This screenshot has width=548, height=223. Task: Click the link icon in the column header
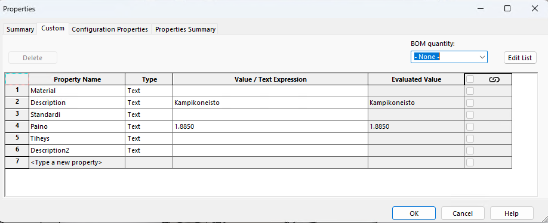coord(494,79)
